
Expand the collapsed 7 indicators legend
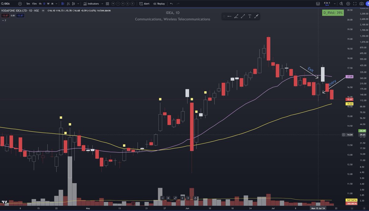pos(4,21)
